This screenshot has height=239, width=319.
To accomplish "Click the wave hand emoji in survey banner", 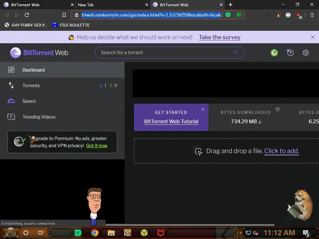I will [71, 37].
